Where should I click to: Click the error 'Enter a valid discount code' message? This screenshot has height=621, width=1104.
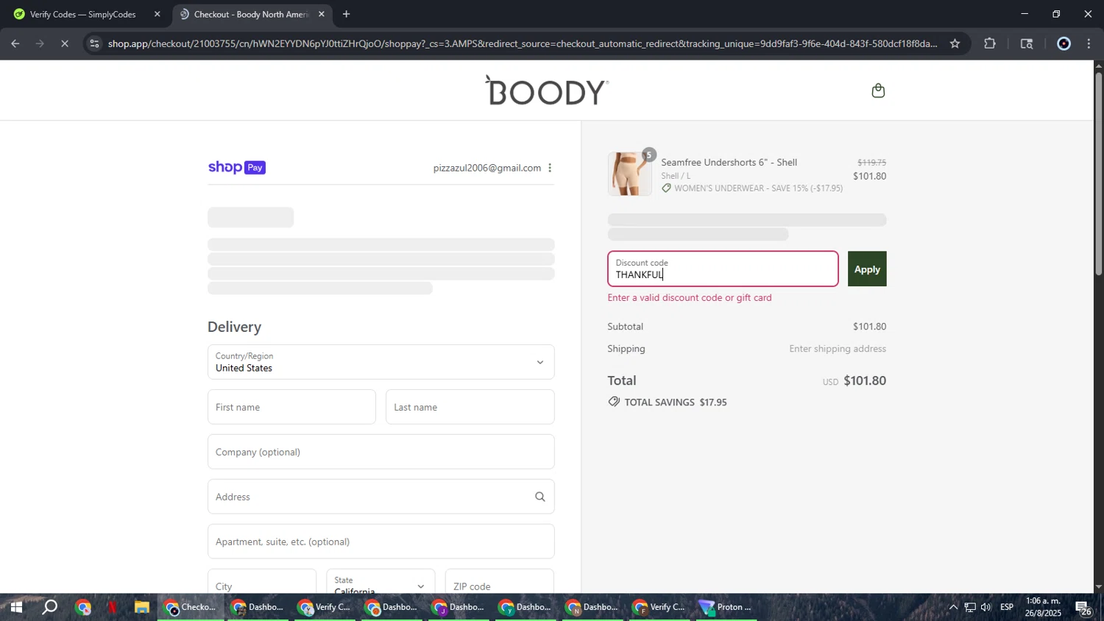click(690, 298)
